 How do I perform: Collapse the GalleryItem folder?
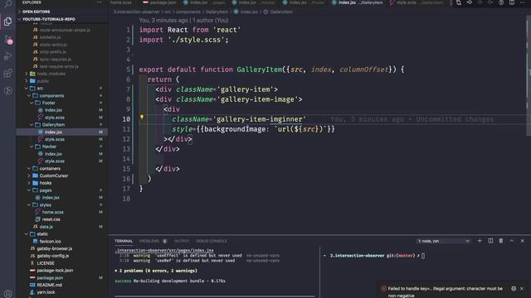click(32, 125)
